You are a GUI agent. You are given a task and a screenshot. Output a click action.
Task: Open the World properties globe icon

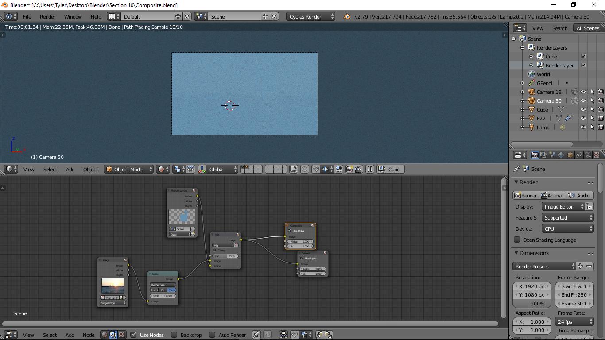click(561, 155)
